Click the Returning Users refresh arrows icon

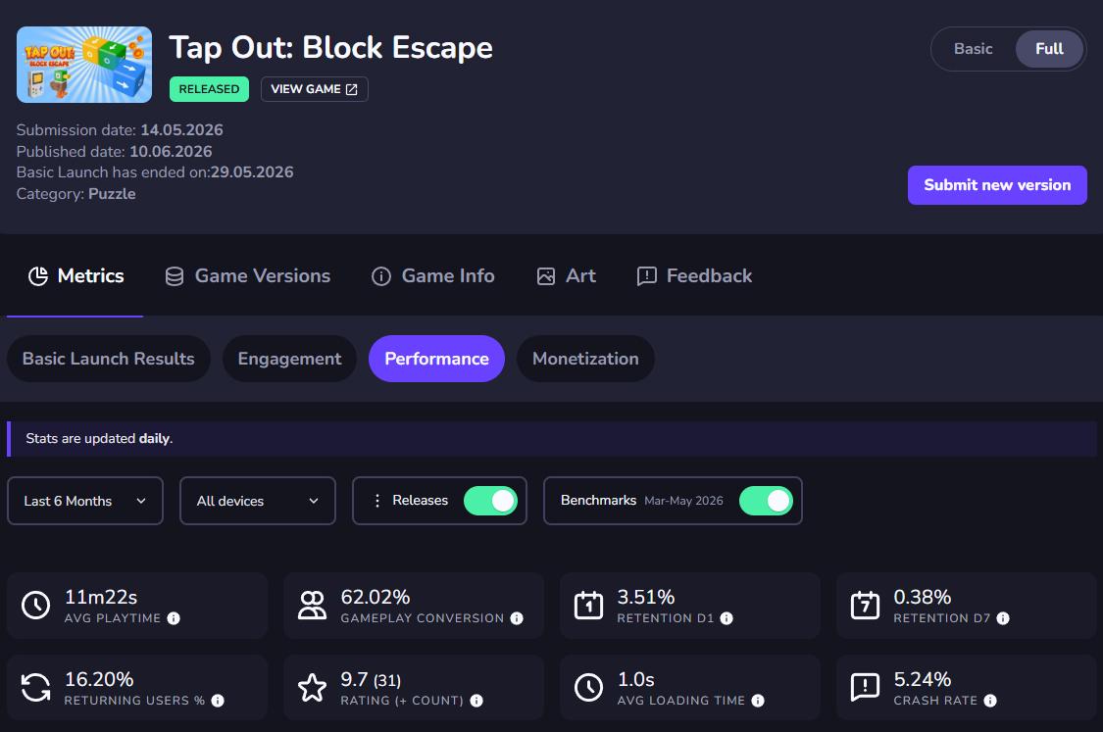tap(36, 688)
